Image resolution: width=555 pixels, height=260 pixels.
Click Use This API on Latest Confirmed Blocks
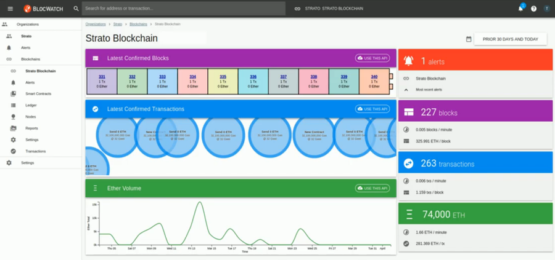[x=372, y=58]
